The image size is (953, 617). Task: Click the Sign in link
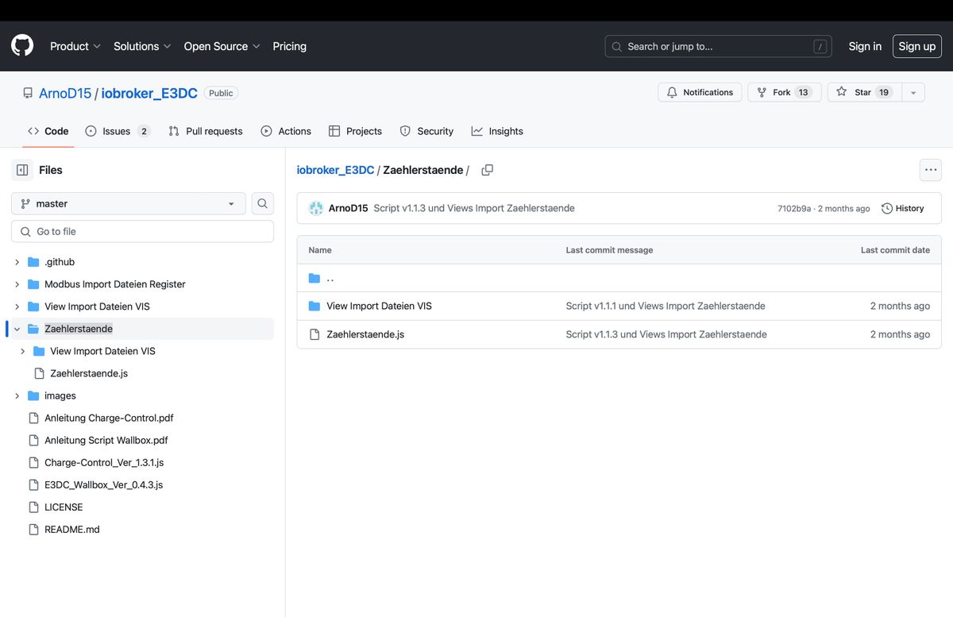[865, 46]
